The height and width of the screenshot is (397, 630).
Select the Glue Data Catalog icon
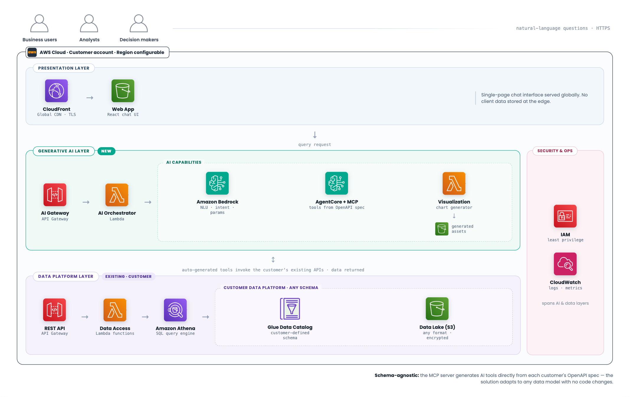[290, 309]
